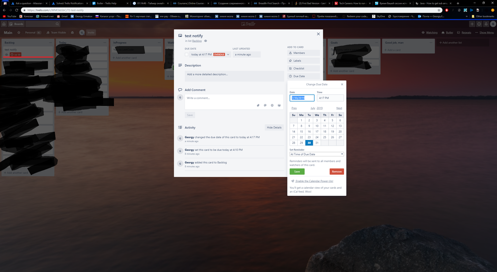
Task: Toggle the due date complete checkbox
Action: (186, 54)
